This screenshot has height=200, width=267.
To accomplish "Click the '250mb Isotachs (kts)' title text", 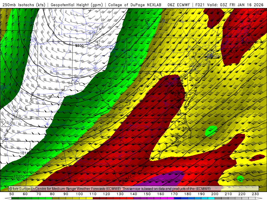I will click(x=24, y=5).
